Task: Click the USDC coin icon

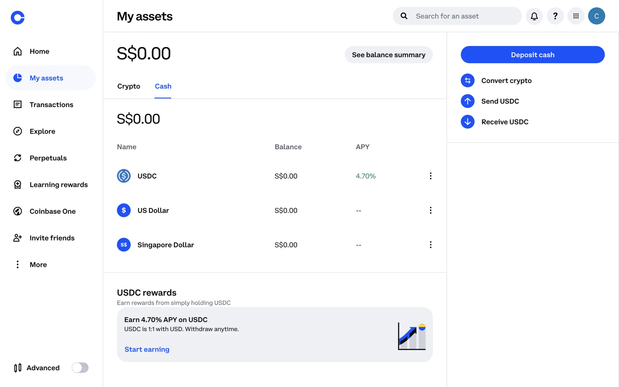Action: coord(124,176)
